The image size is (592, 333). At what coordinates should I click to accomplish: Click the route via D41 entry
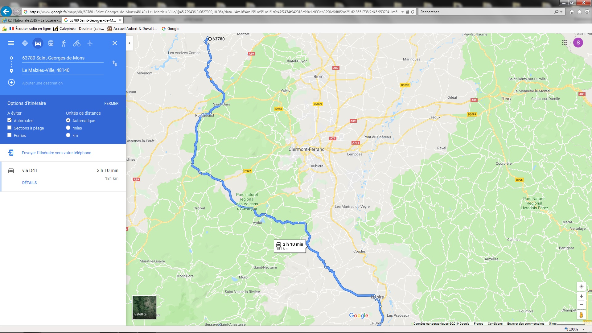click(x=63, y=176)
